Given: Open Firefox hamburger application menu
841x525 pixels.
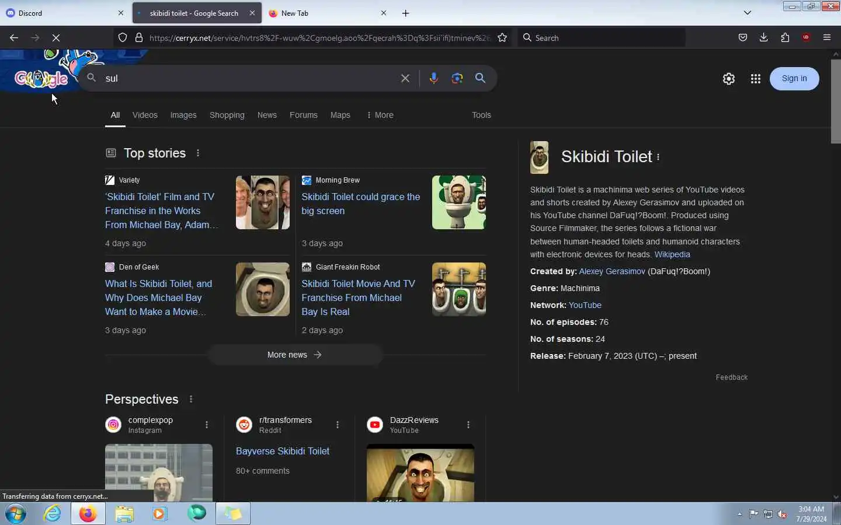Looking at the screenshot, I should click(x=827, y=37).
